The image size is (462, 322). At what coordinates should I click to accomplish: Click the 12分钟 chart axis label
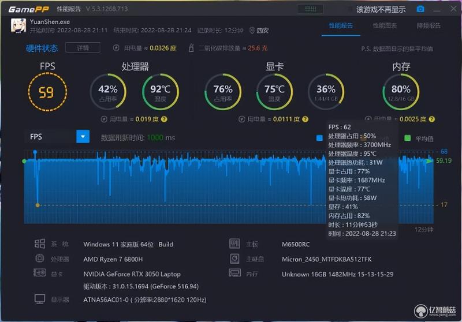(424, 230)
